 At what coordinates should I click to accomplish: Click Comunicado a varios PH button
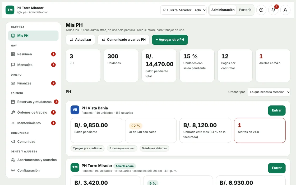pyautogui.click(x=123, y=40)
